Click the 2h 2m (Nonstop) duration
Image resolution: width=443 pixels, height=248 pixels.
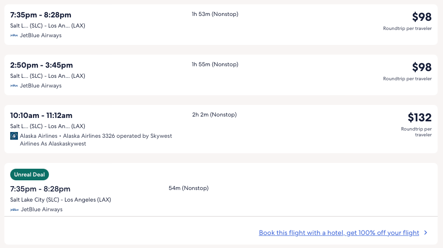[x=214, y=115]
